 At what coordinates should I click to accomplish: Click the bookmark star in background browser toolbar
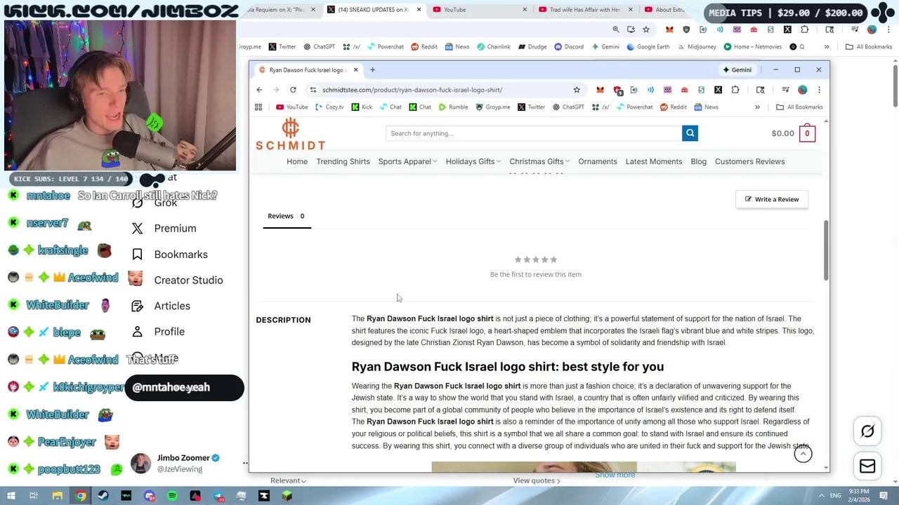pos(646,29)
